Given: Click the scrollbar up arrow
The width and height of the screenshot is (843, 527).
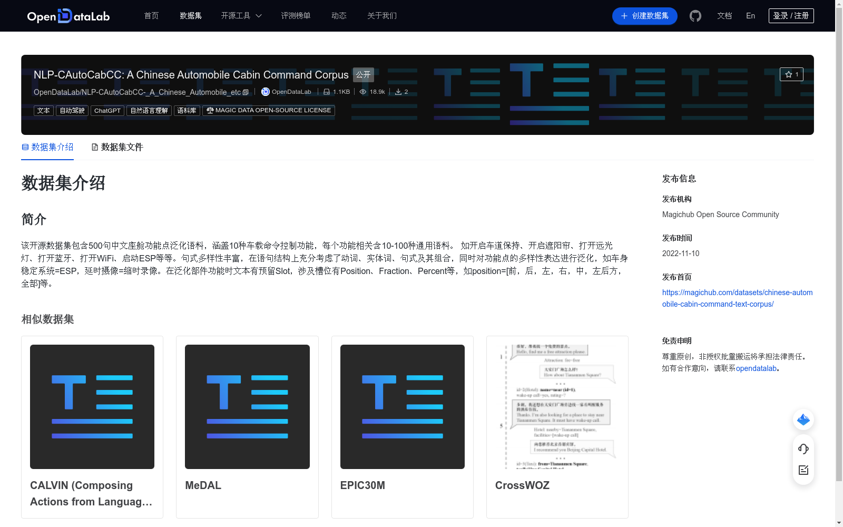Looking at the screenshot, I should click(x=839, y=4).
